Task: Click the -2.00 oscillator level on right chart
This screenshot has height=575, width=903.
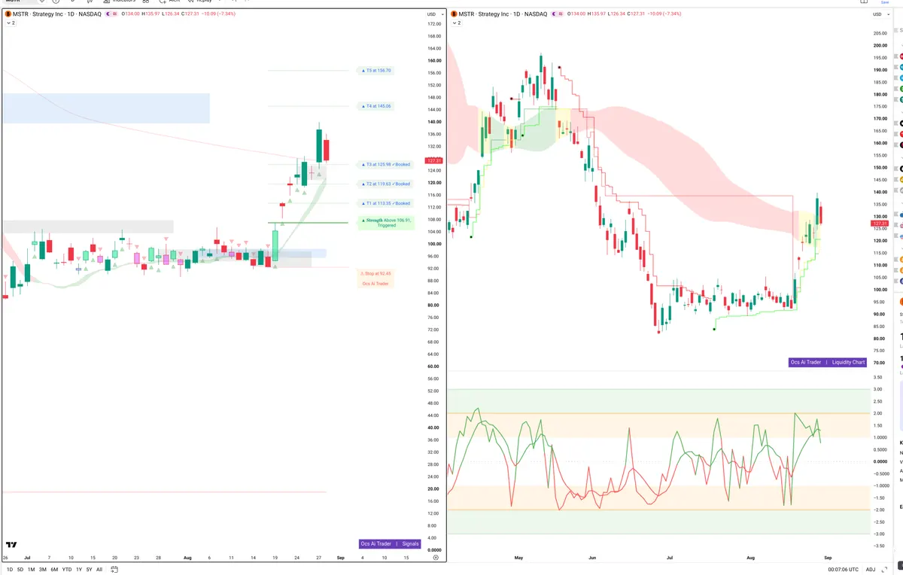Action: click(877, 510)
